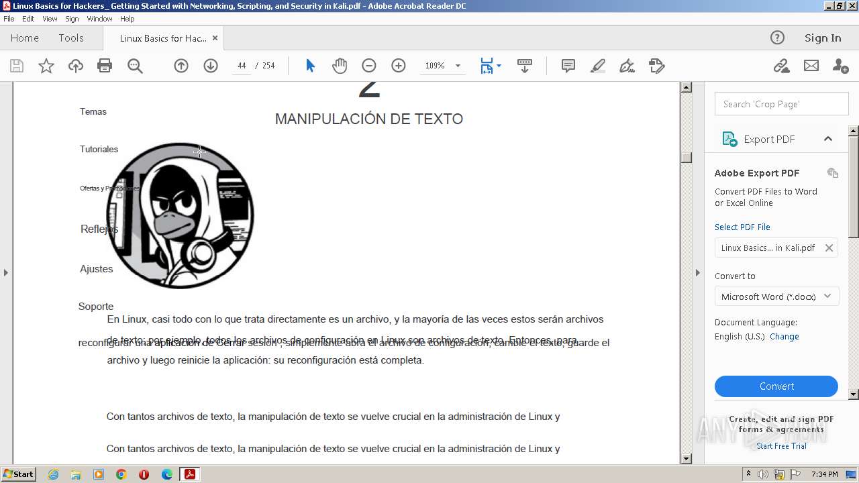Upload file to cloud icon
The image size is (859, 483).
coord(76,66)
